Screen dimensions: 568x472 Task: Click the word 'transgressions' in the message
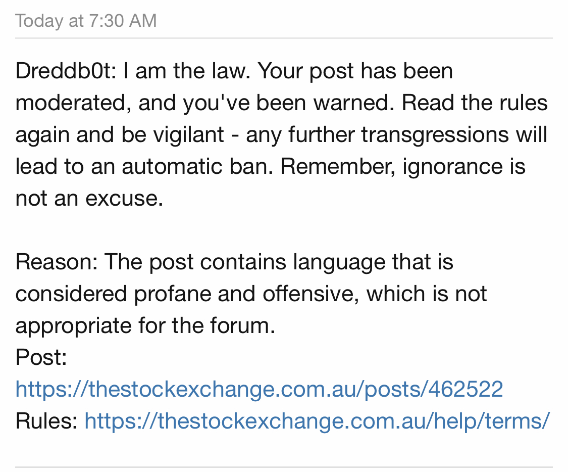[x=435, y=135]
